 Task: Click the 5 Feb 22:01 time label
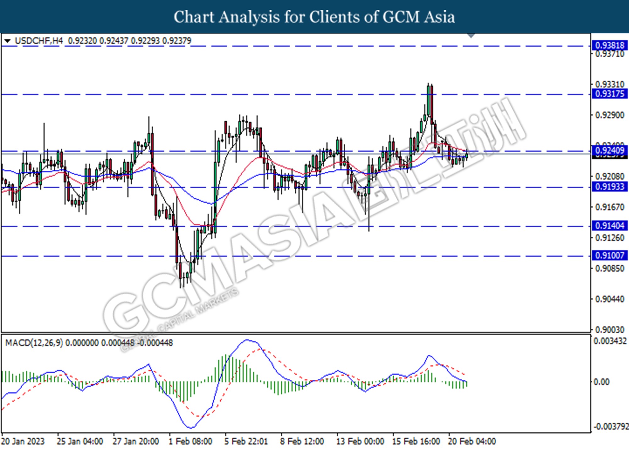click(246, 441)
